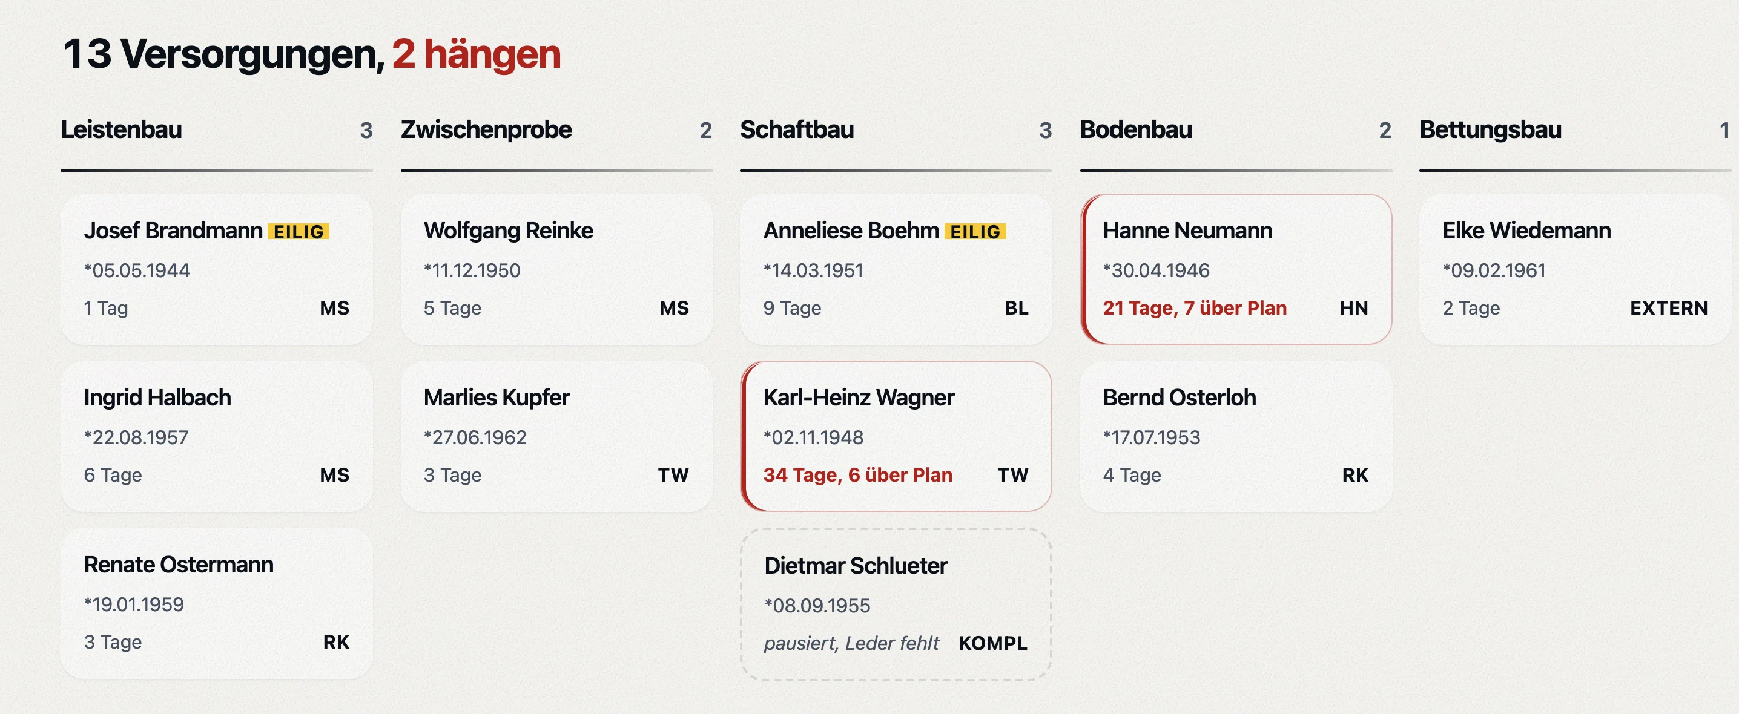Image resolution: width=1739 pixels, height=714 pixels.
Task: Click the Bodenbau column header
Action: [x=1136, y=129]
